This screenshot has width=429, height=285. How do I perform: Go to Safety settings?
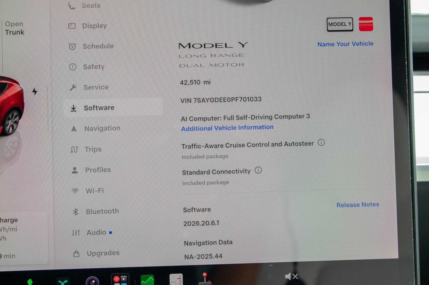tap(87, 67)
